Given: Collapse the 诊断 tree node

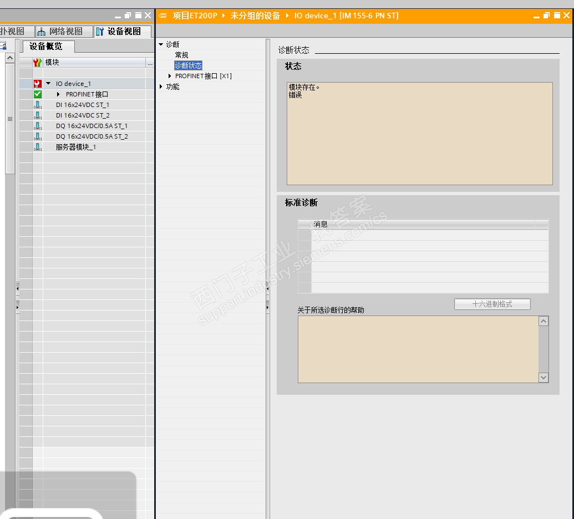Looking at the screenshot, I should click(161, 44).
